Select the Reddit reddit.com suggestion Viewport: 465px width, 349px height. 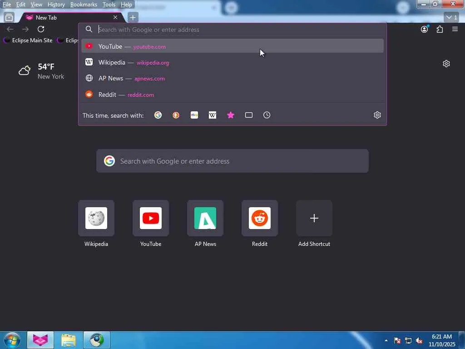pos(232,95)
